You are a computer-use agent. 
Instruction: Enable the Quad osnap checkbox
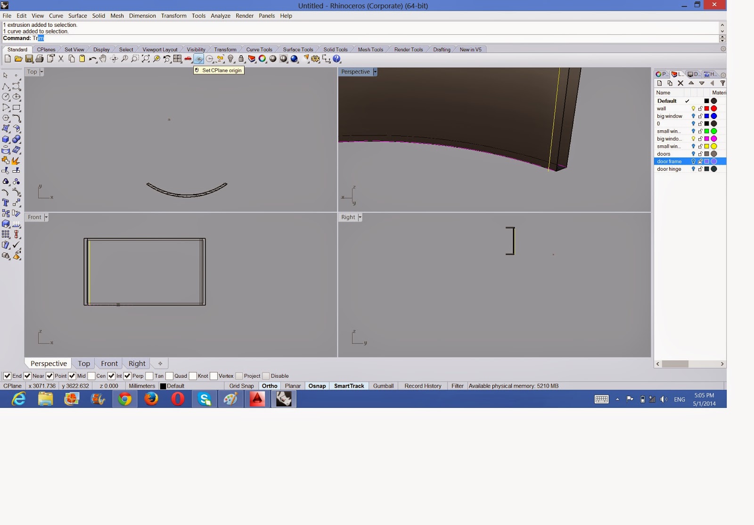pos(170,376)
